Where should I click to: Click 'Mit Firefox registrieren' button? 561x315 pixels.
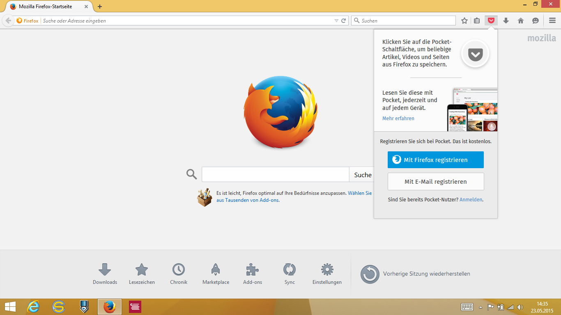coord(436,160)
